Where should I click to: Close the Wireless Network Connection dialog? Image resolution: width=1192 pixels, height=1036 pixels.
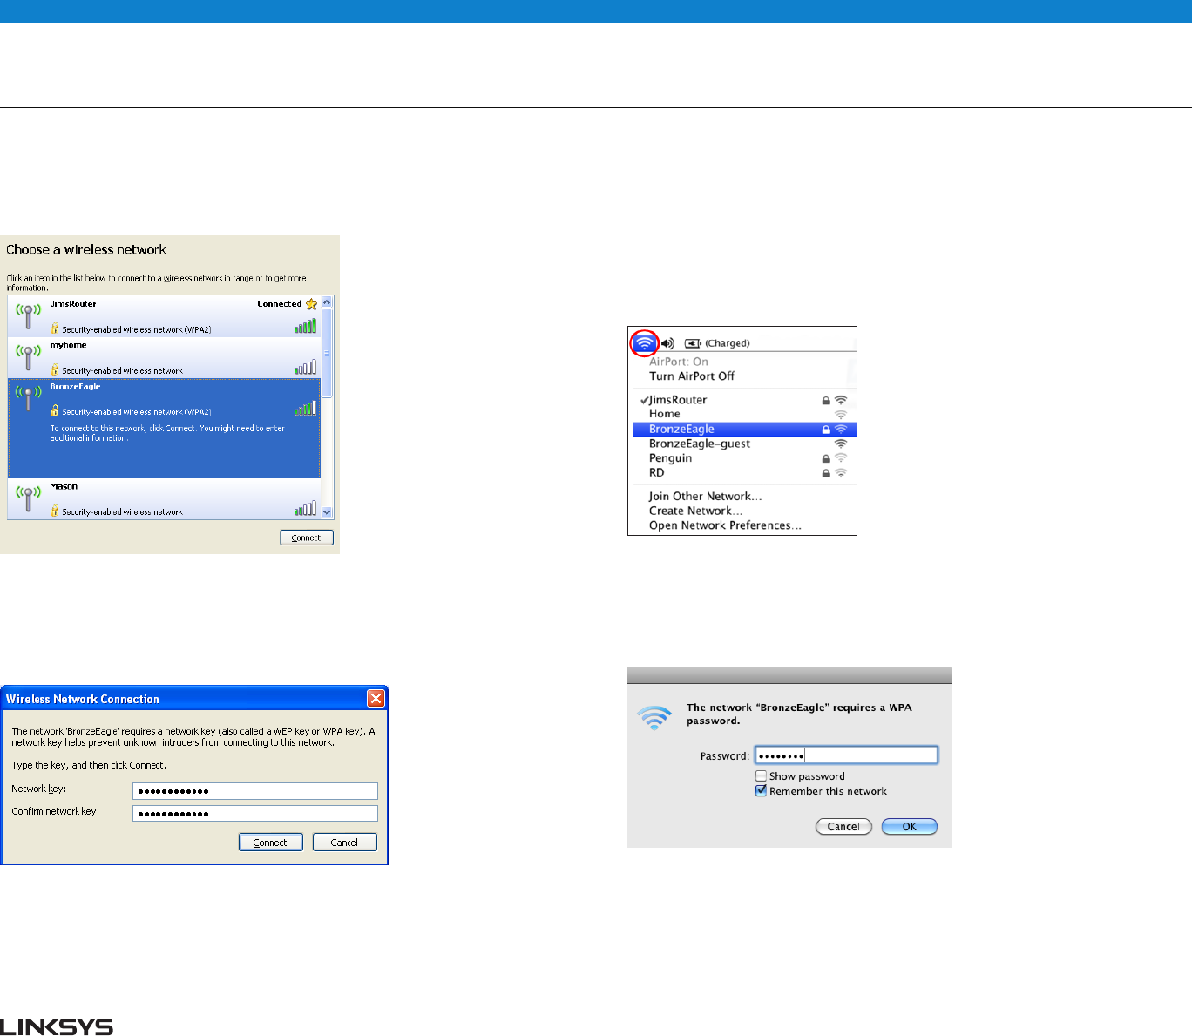pyautogui.click(x=376, y=698)
